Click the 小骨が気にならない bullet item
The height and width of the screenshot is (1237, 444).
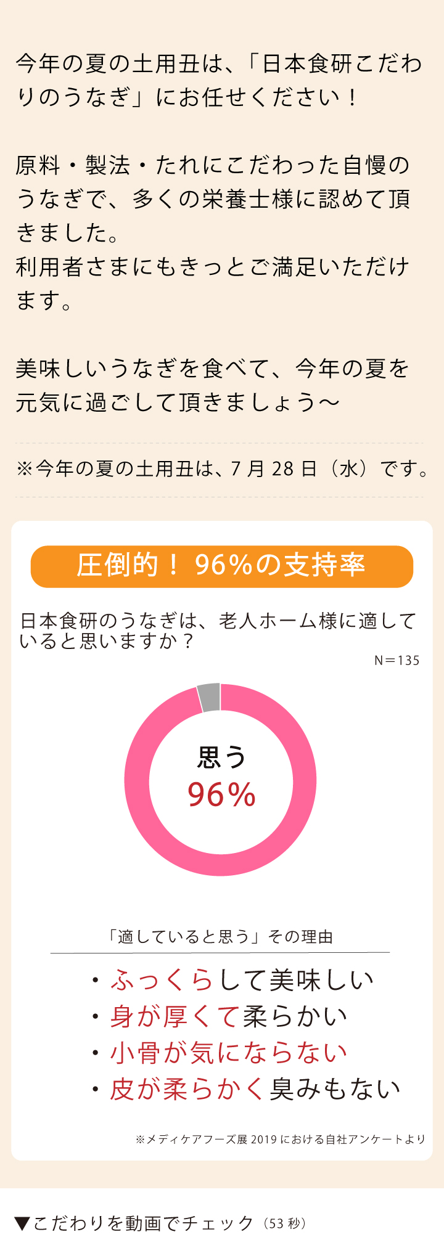click(x=228, y=1053)
